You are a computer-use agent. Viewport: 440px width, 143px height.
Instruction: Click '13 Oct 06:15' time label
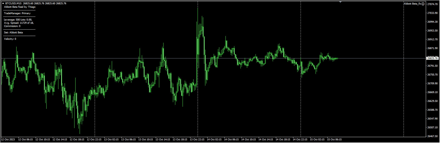click(128, 139)
